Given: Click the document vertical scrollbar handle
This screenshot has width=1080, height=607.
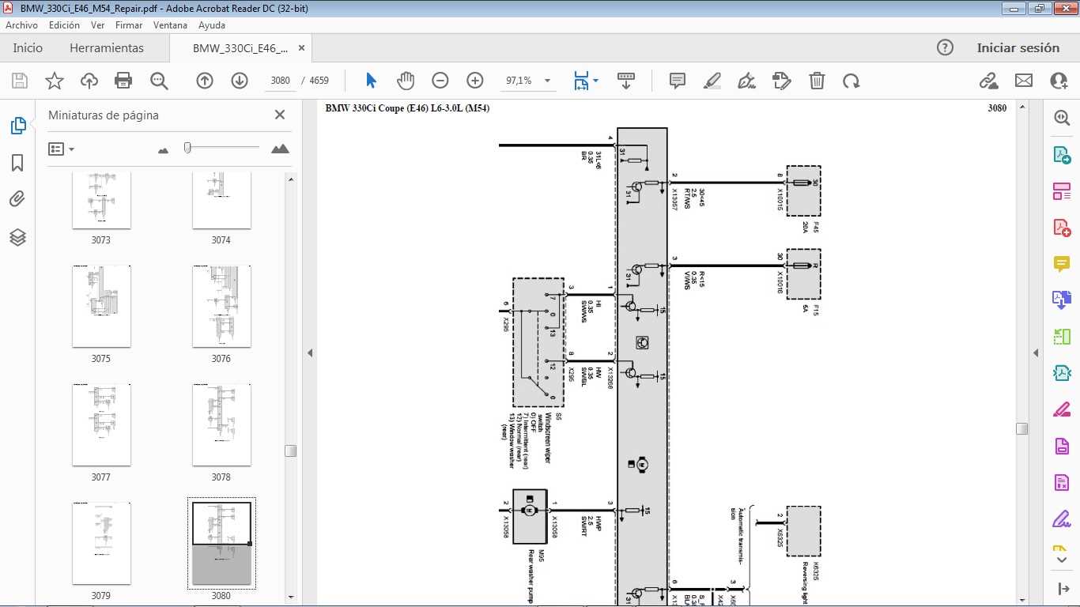Looking at the screenshot, I should (x=1022, y=428).
